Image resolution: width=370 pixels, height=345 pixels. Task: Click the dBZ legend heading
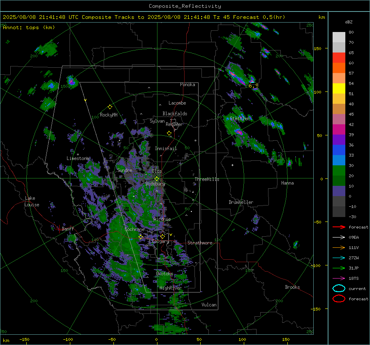(x=349, y=22)
